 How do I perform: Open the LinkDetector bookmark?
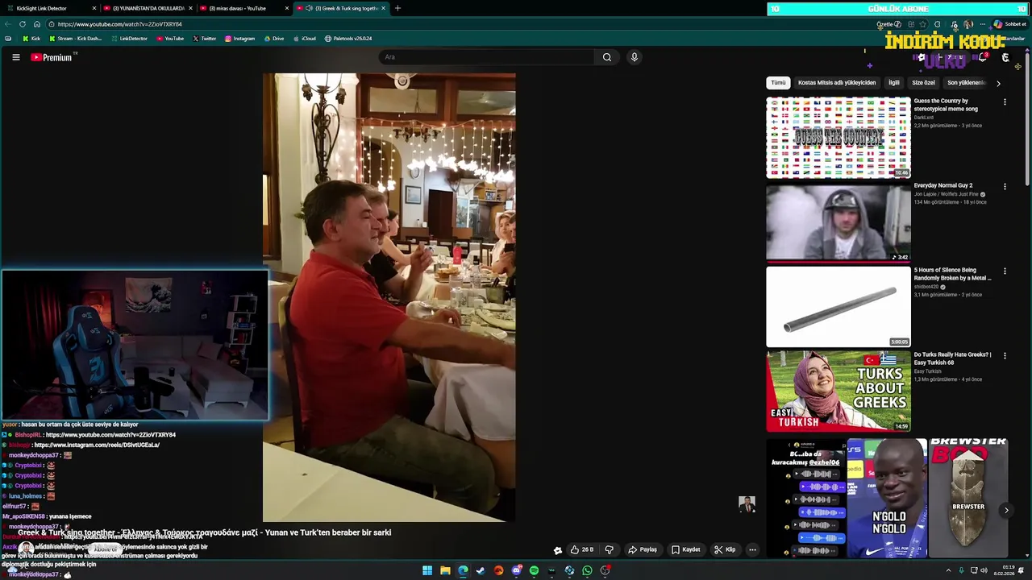[x=129, y=39]
